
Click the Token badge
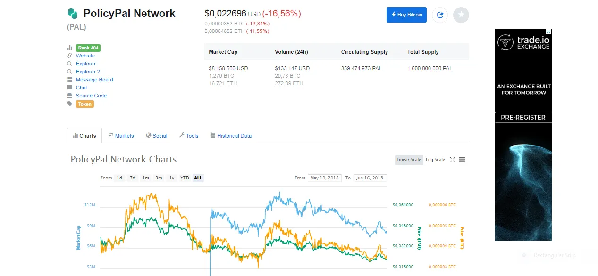point(85,104)
